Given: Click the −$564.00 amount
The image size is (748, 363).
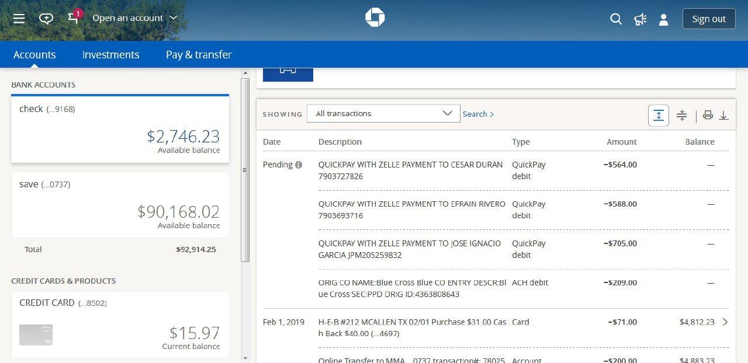Looking at the screenshot, I should [x=620, y=165].
